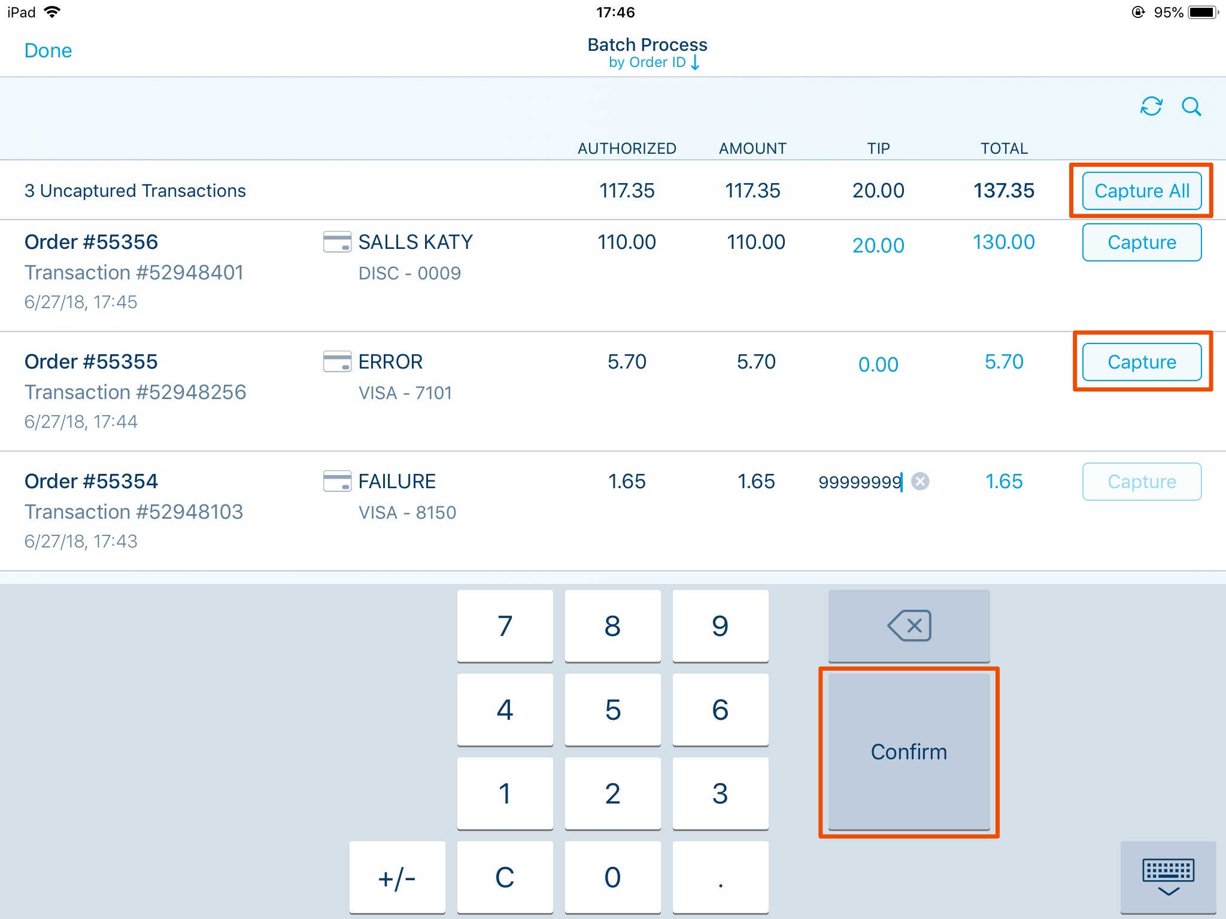Open the search magnifier icon

pyautogui.click(x=1191, y=106)
